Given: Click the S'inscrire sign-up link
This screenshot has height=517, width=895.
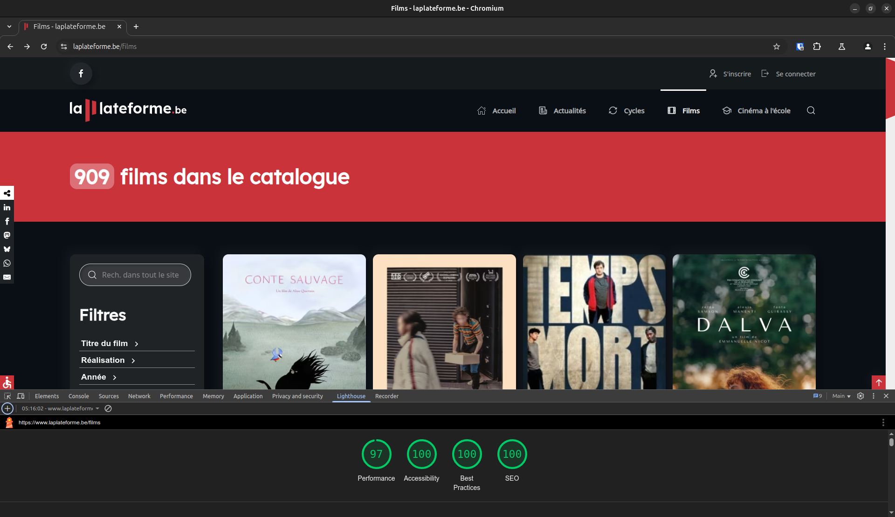Looking at the screenshot, I should tap(730, 74).
